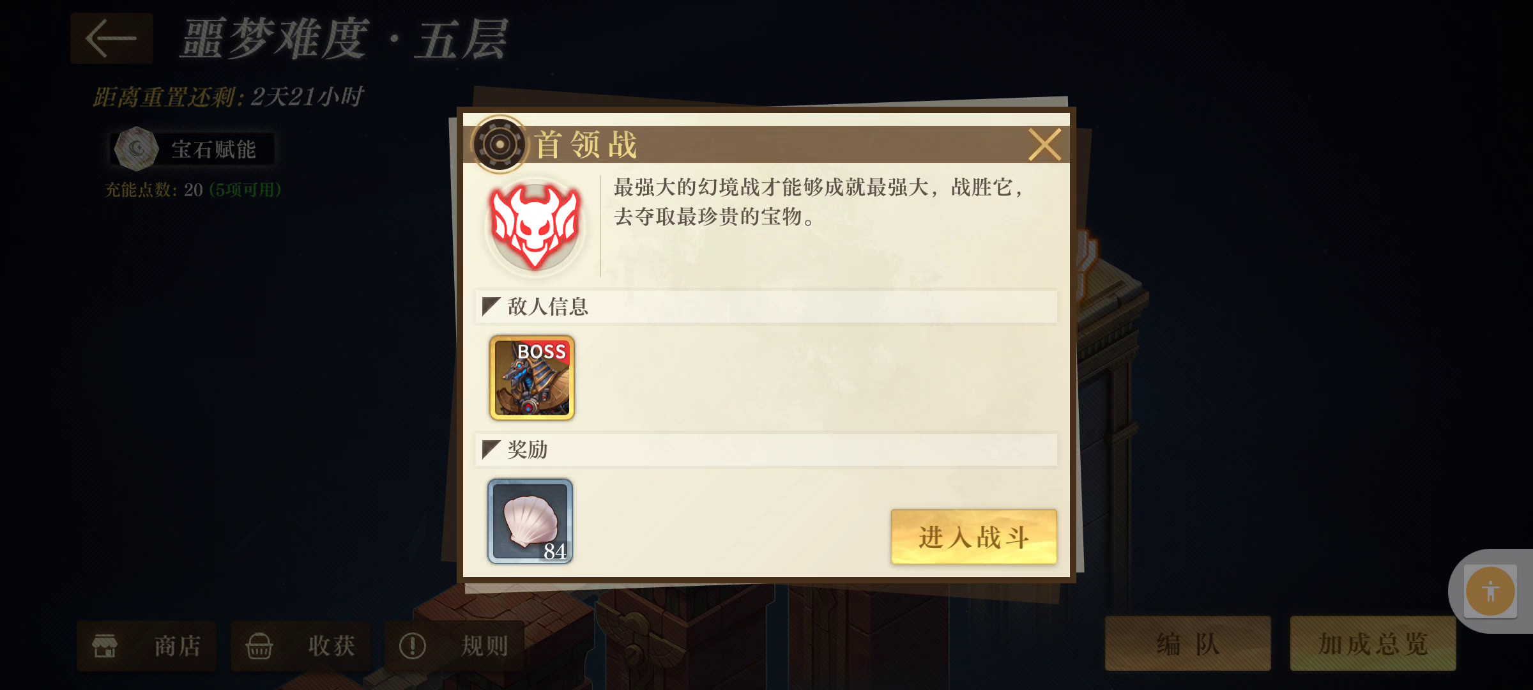Image resolution: width=1533 pixels, height=690 pixels.
Task: Go back with the arrow button
Action: point(112,38)
